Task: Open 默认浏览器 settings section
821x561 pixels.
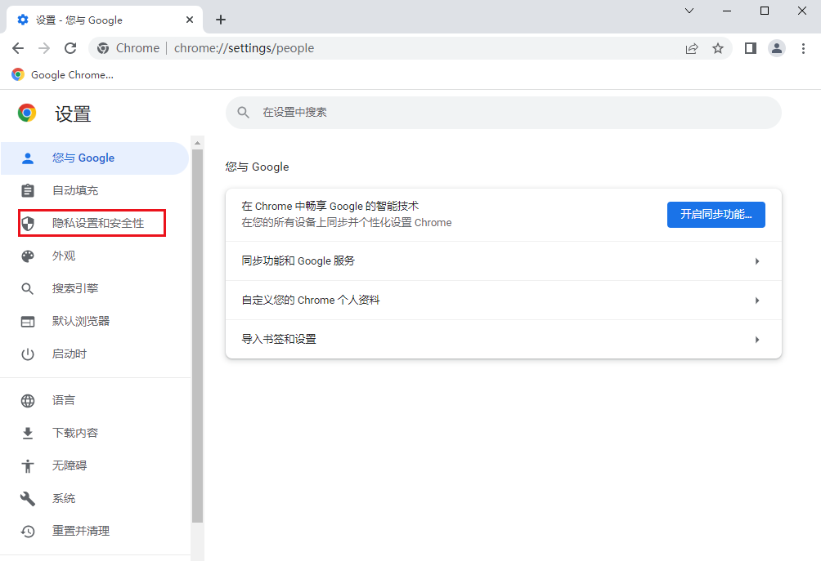Action: tap(94, 322)
